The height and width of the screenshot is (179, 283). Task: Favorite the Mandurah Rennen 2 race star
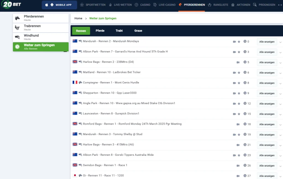tap(239, 42)
